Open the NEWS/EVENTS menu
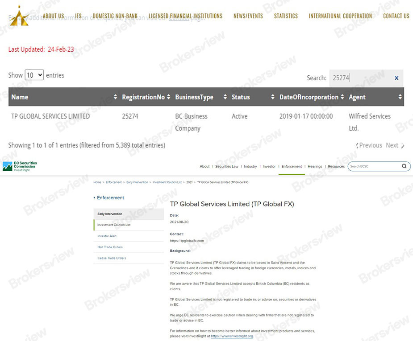The height and width of the screenshot is (341, 413). coord(248,16)
